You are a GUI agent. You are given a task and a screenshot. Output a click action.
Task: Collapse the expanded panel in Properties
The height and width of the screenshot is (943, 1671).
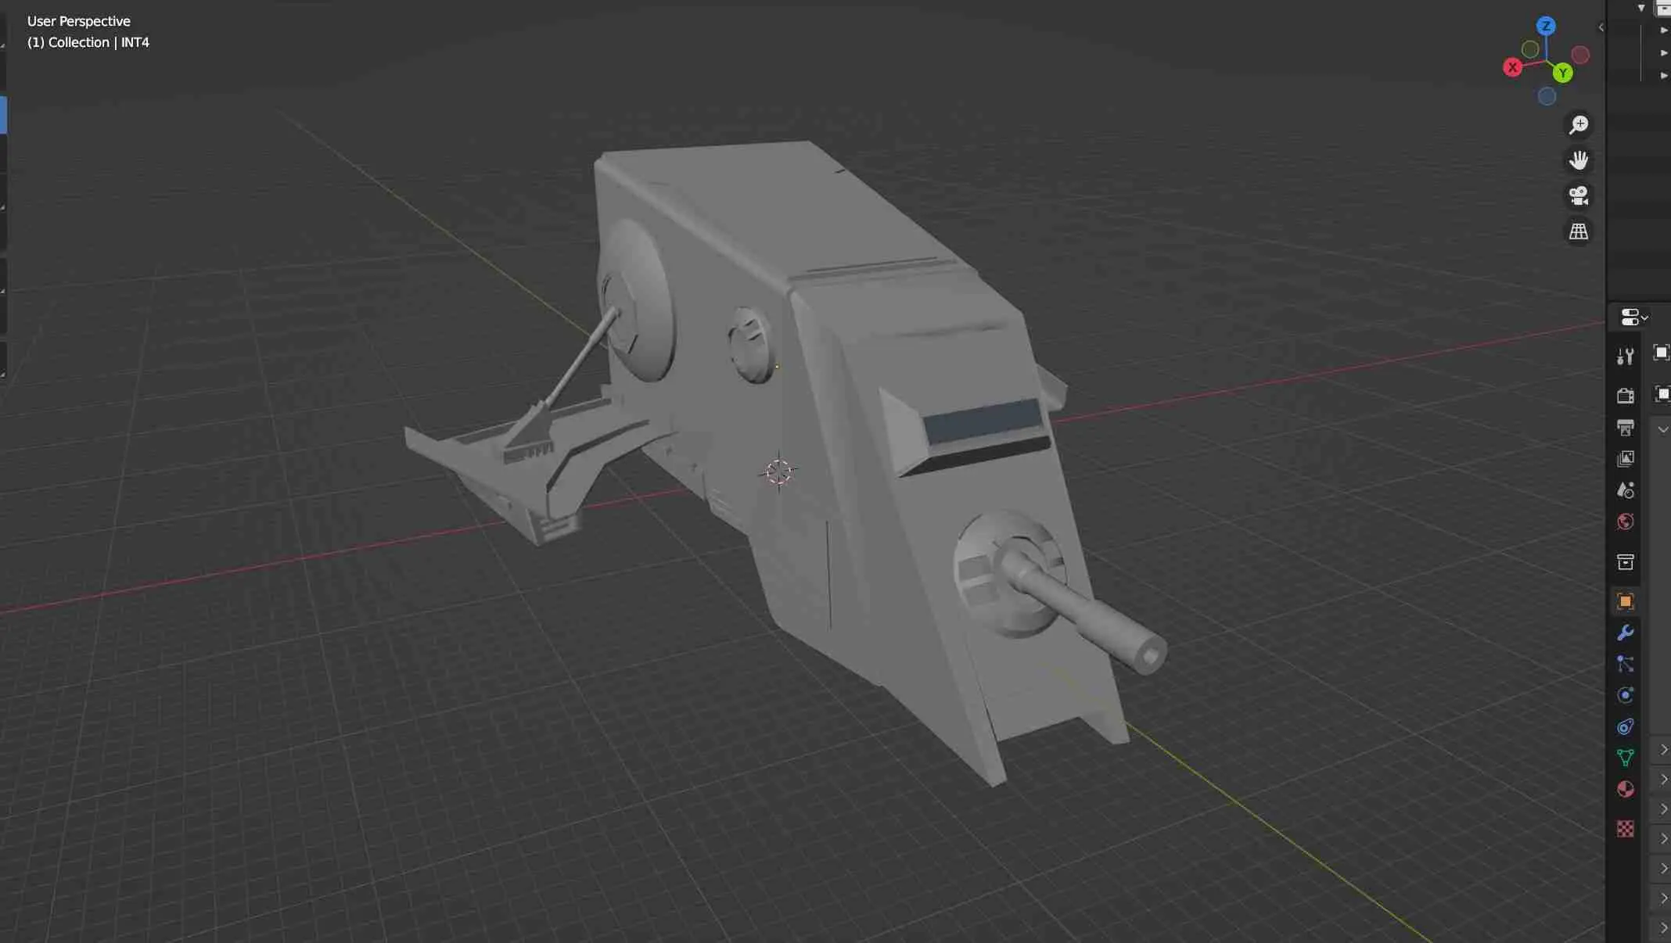[1663, 429]
